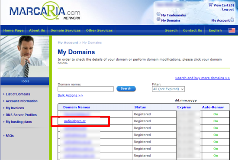
Task: Go to Home Page menu item
Action: coord(13,30)
